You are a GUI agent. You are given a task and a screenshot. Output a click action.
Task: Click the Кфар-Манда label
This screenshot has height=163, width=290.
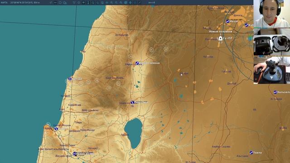pyautogui.click(x=87, y=130)
